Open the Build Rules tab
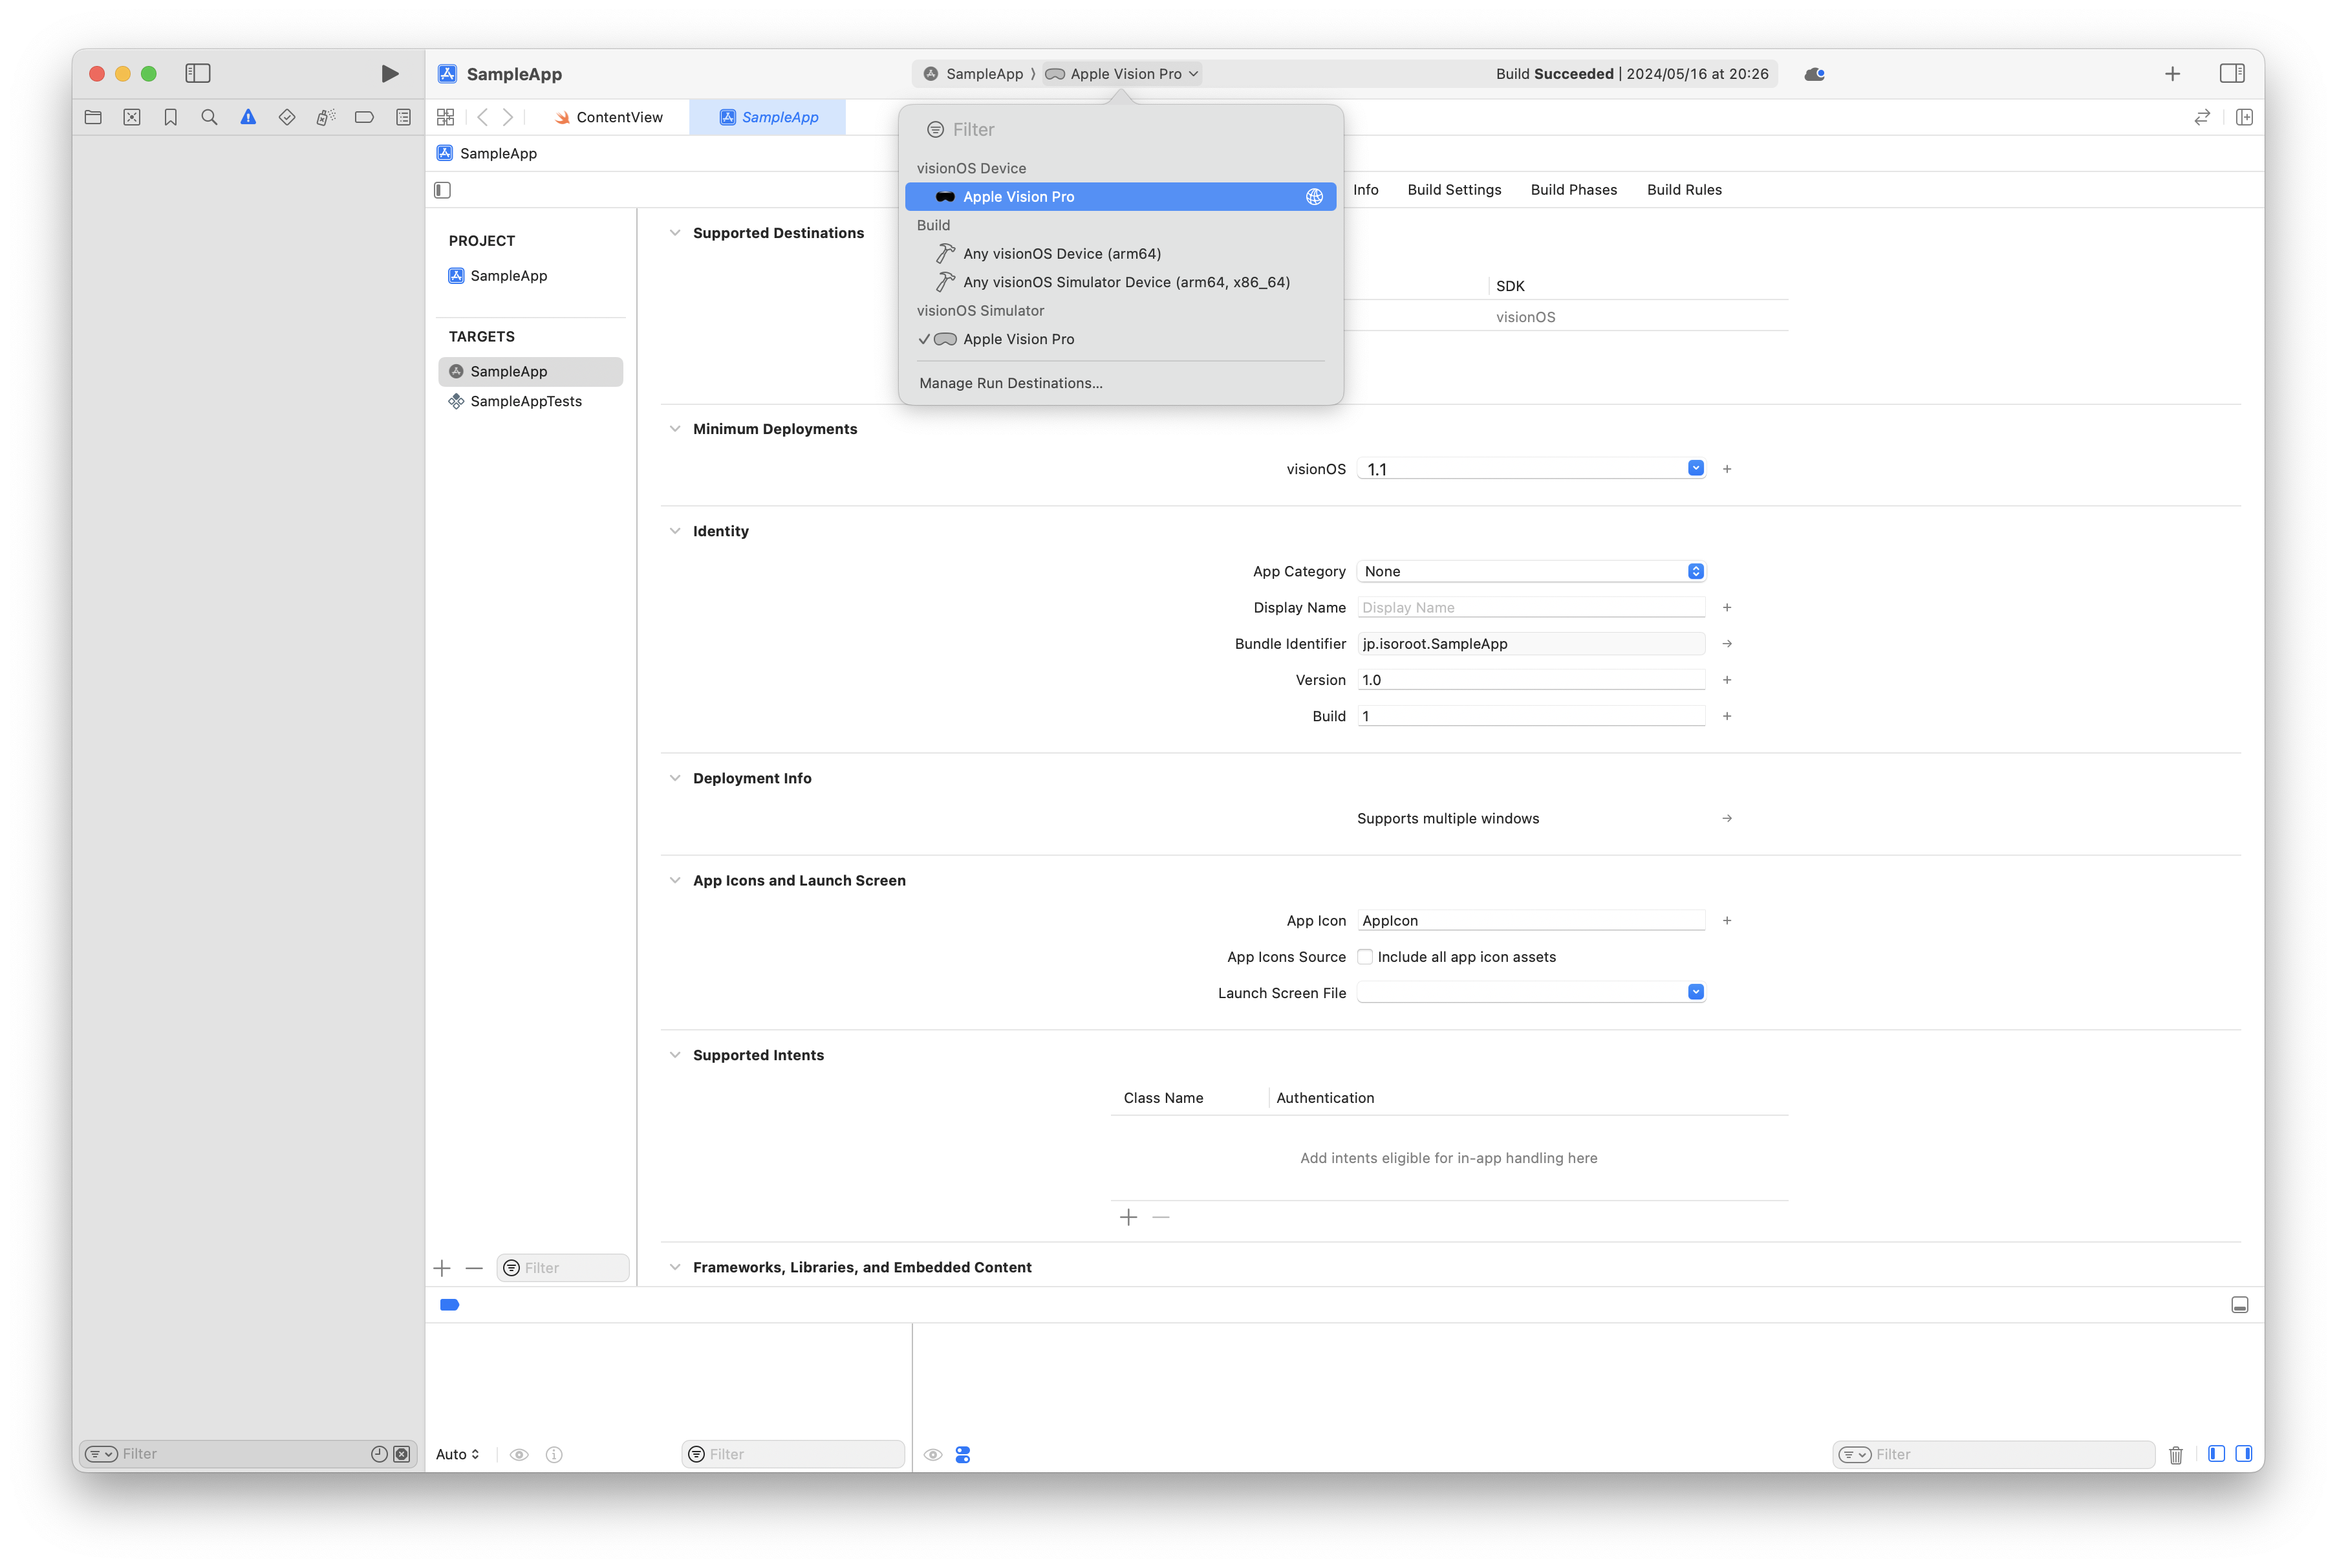 pos(1683,190)
